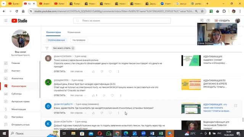Reply to the 'сером бычке' comment with ОТВЕТИТЬ

[x=59, y=72]
